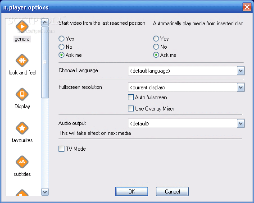This screenshot has width=254, height=203.
Task: Choose No for auto play inserted disc
Action: [156, 47]
